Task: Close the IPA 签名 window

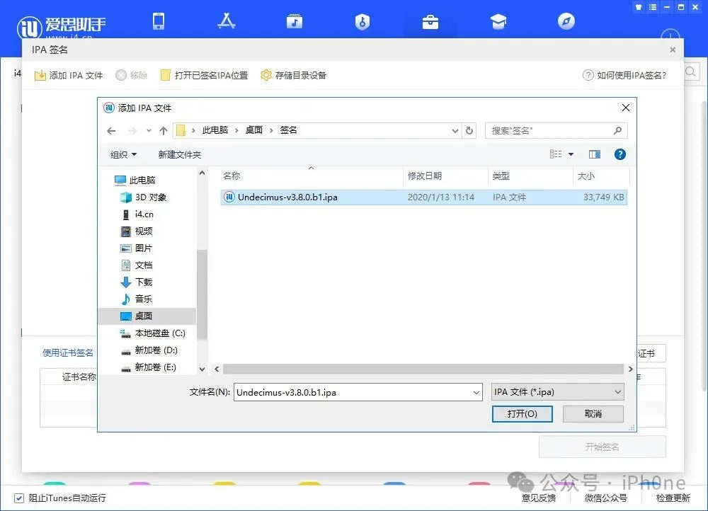Action: (x=673, y=50)
